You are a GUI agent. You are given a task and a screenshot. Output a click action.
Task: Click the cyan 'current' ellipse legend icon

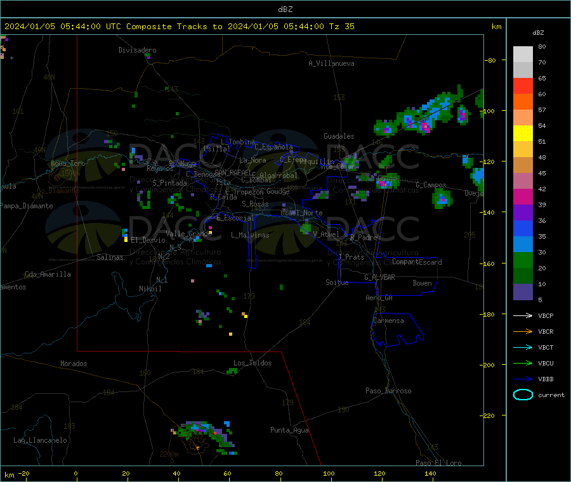click(523, 395)
